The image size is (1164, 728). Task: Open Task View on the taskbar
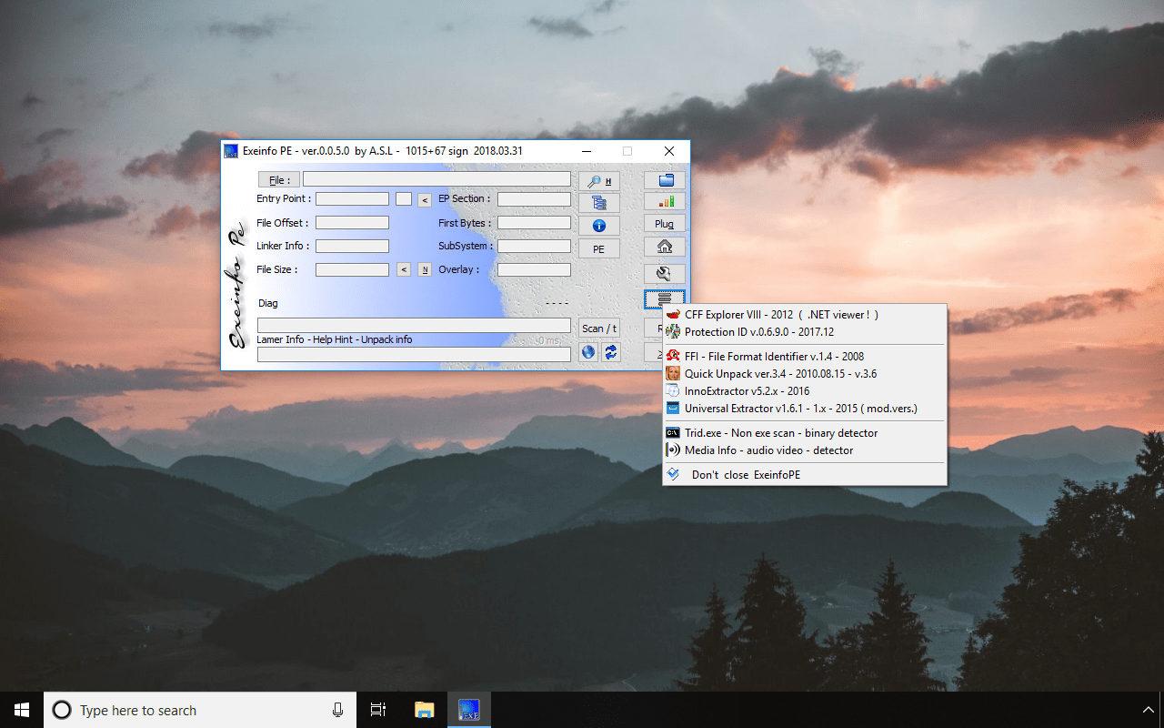(x=378, y=710)
